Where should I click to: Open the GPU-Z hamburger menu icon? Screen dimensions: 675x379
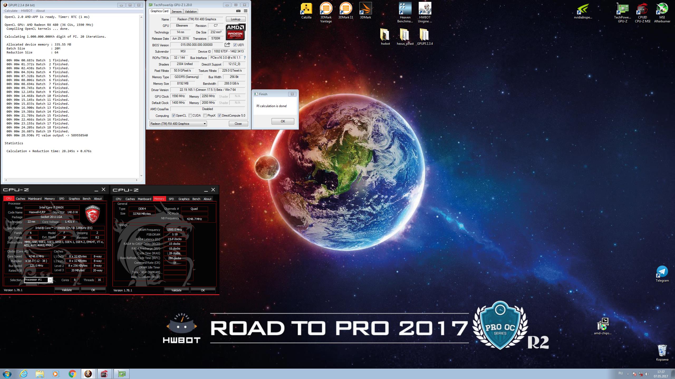click(245, 11)
